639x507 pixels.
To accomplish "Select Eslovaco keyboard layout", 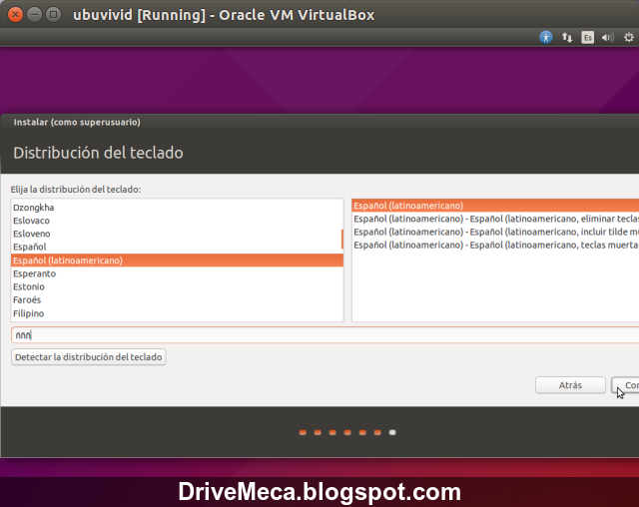I will click(x=177, y=221).
